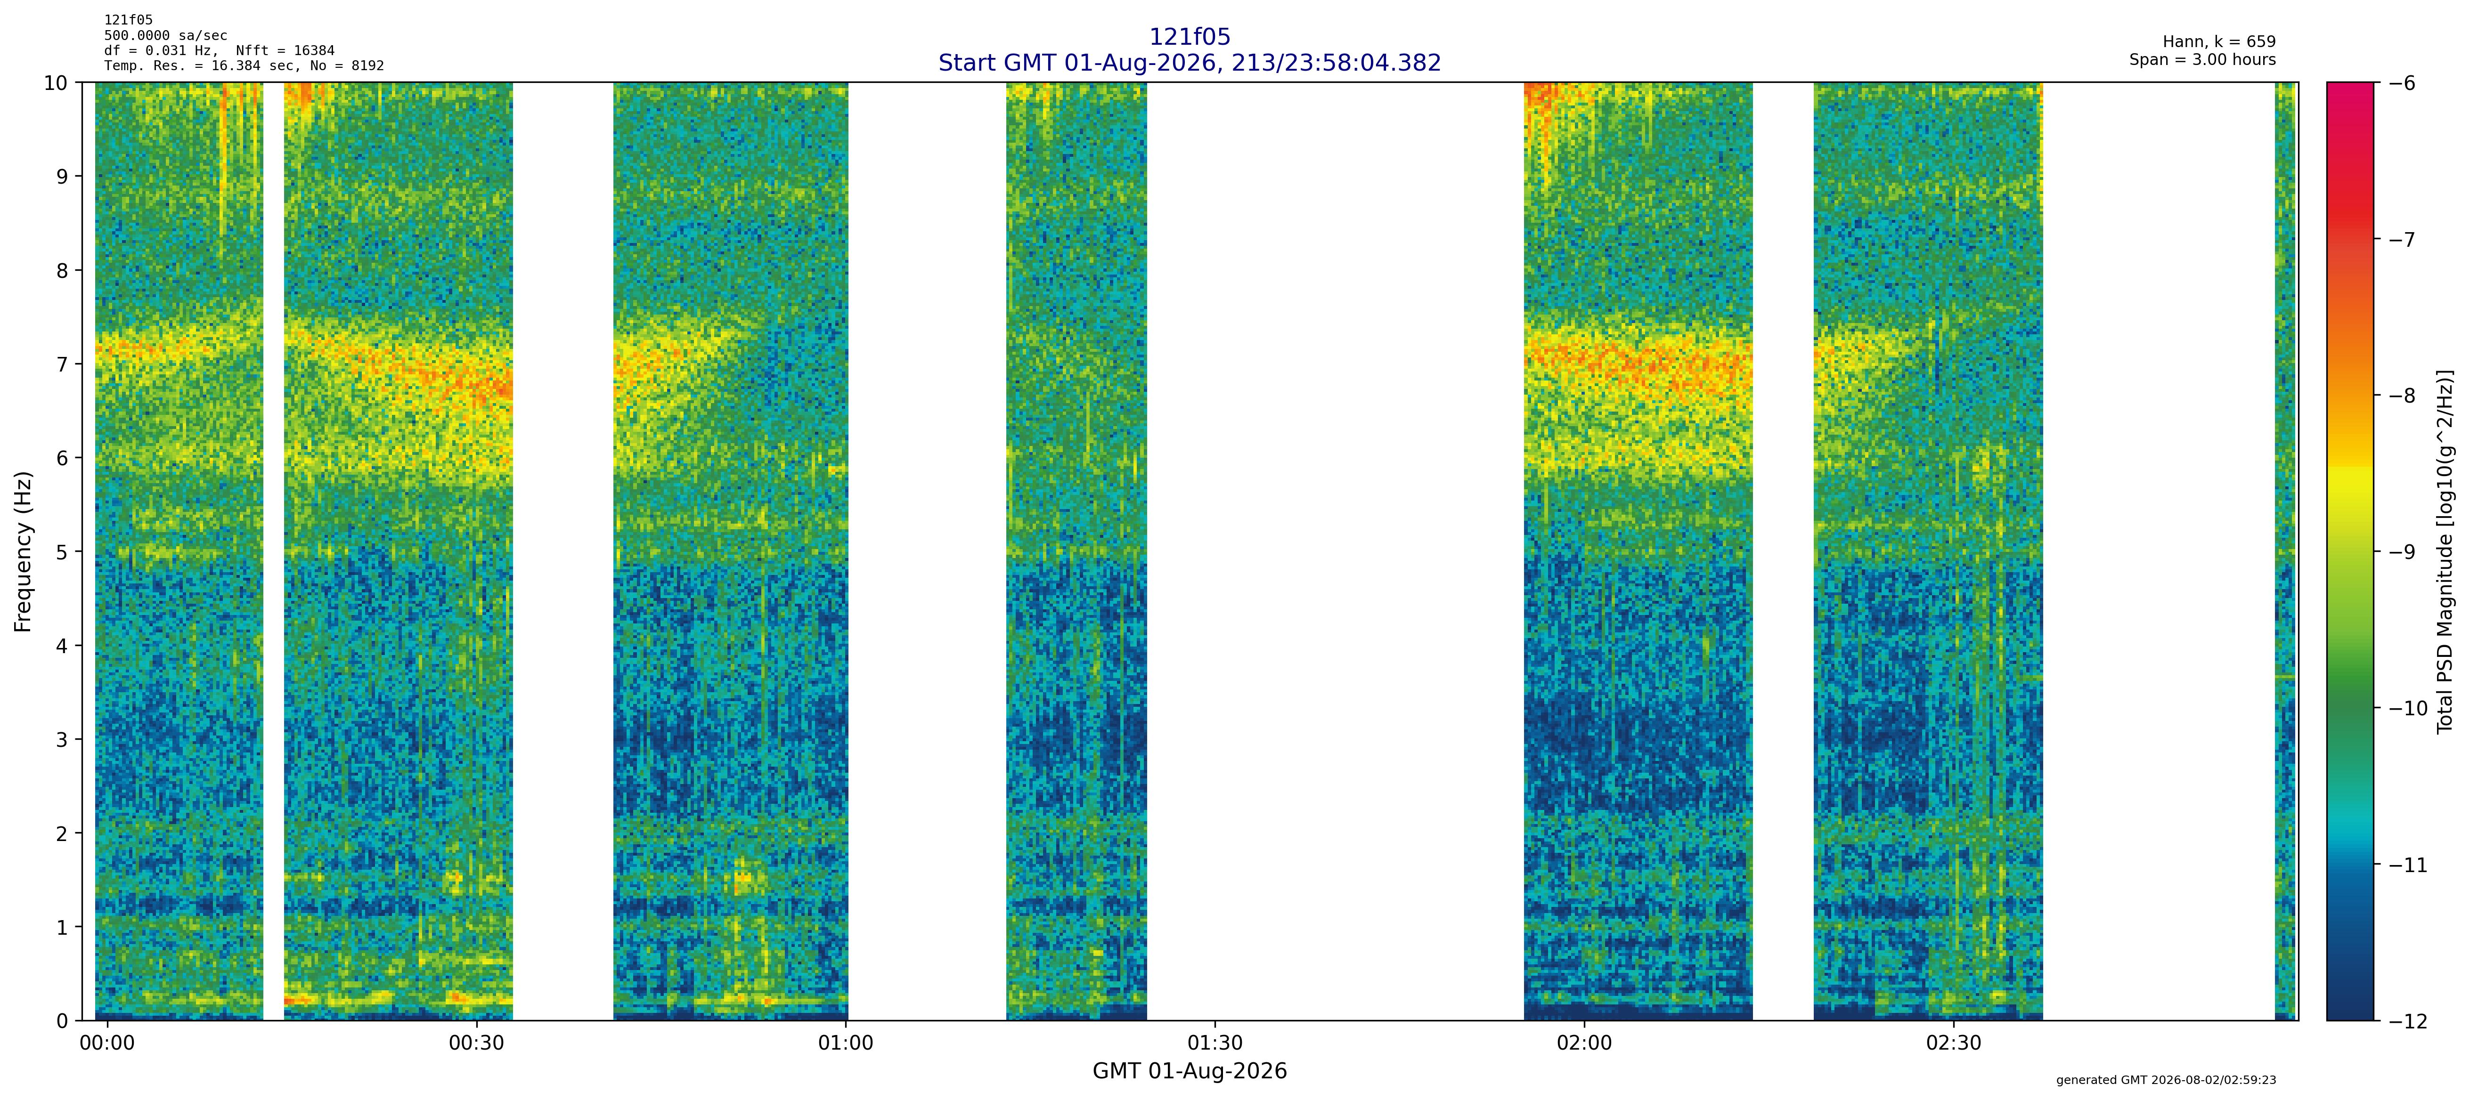2470x1100 pixels.
Task: Click the large blue "121f05" plot title
Action: (1189, 36)
